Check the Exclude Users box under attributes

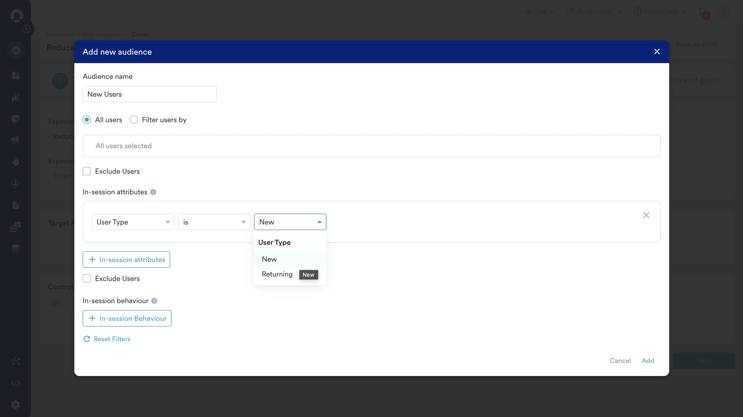click(x=87, y=279)
